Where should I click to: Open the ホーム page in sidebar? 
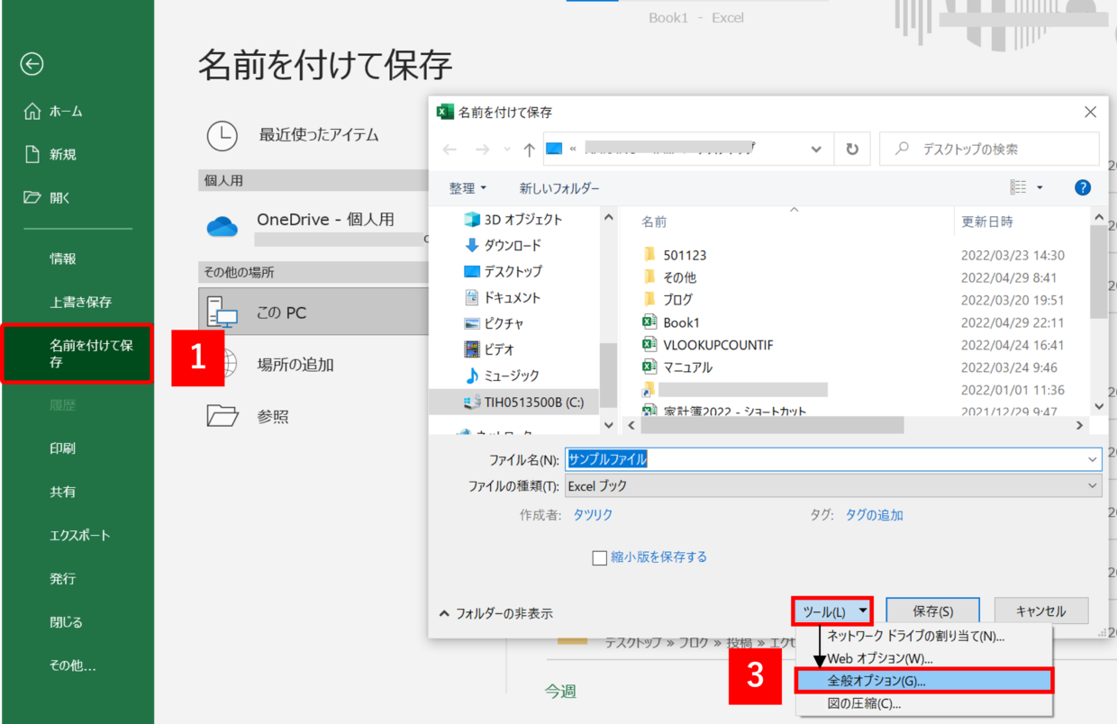pyautogui.click(x=54, y=112)
